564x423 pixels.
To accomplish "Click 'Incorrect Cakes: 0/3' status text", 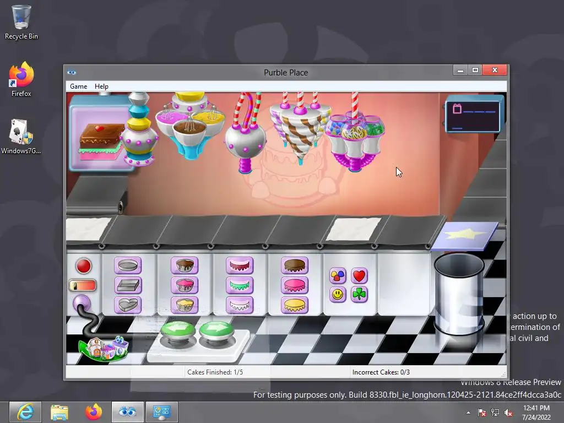I will pos(381,372).
